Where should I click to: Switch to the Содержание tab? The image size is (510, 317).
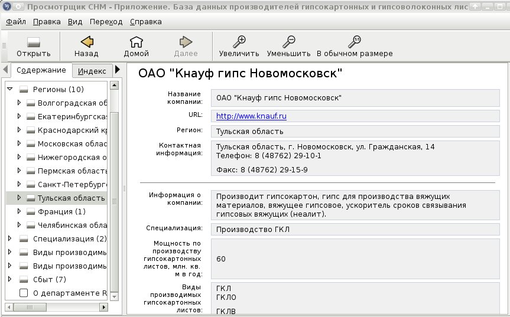pos(41,70)
